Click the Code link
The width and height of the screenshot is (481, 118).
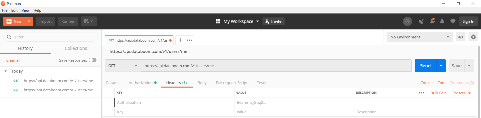tap(442, 83)
